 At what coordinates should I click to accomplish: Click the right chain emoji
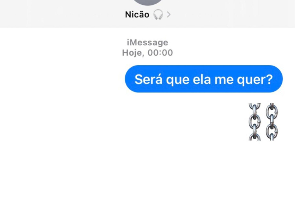272,122
